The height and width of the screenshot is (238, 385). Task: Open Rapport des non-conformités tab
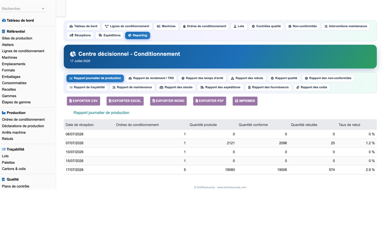tap(328, 78)
